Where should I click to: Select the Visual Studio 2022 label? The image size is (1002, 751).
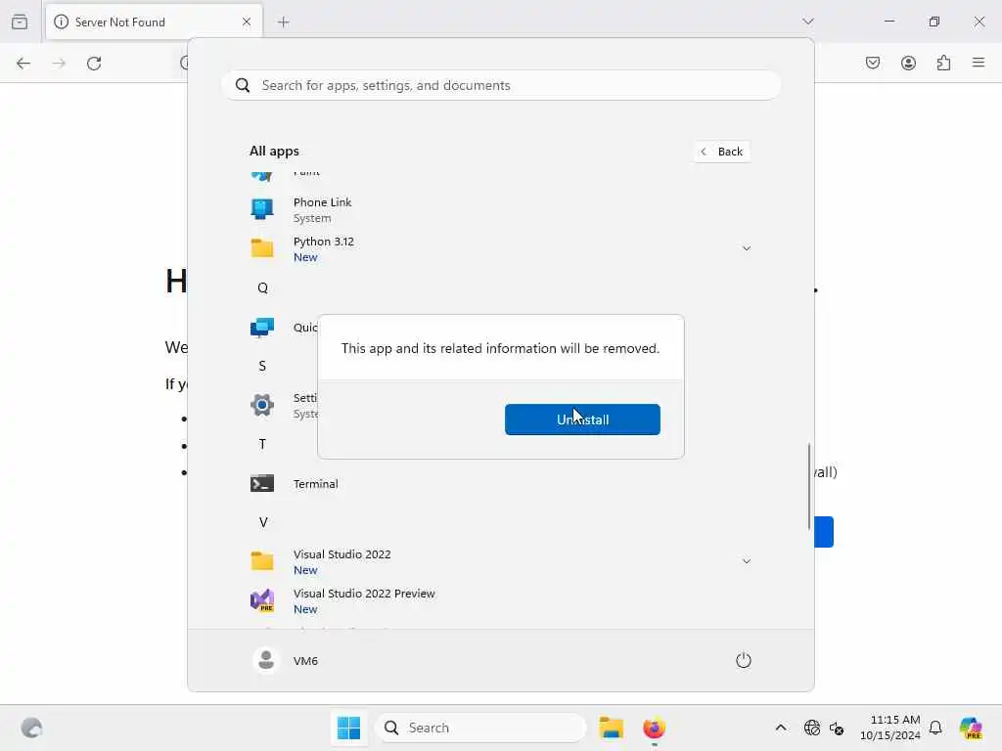342,554
